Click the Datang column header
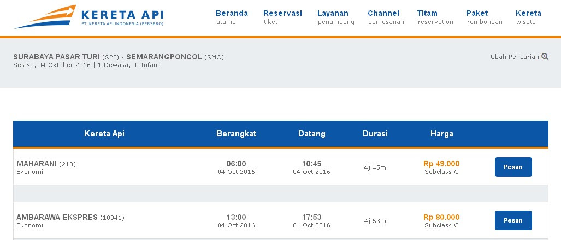The height and width of the screenshot is (240, 561). coord(311,134)
